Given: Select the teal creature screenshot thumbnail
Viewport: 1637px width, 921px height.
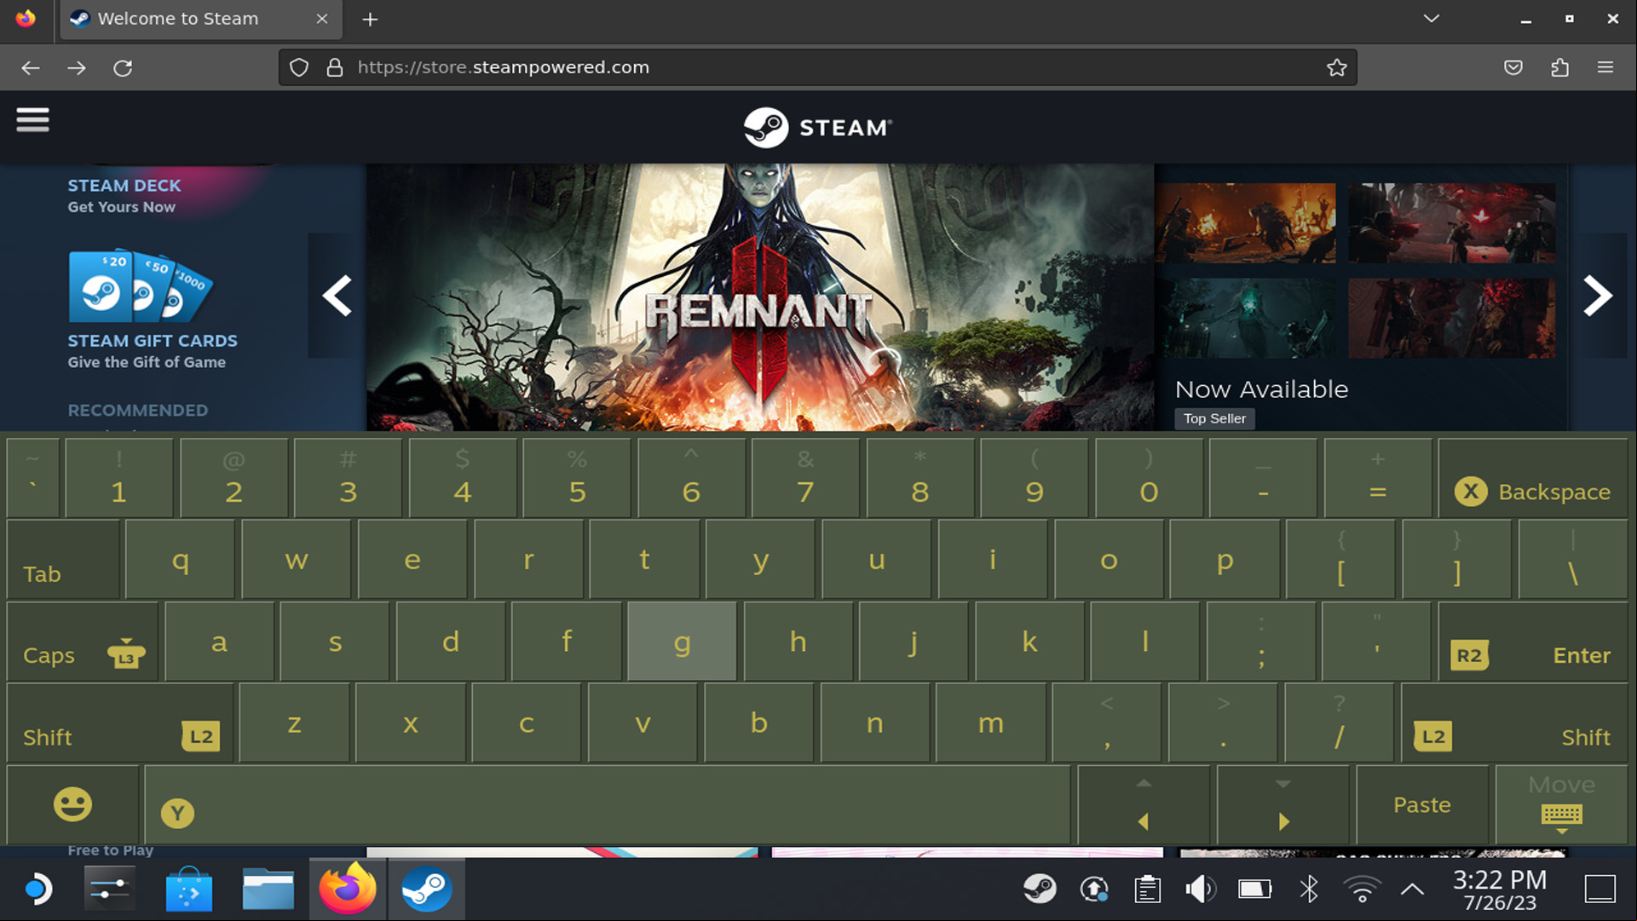Looking at the screenshot, I should point(1246,318).
